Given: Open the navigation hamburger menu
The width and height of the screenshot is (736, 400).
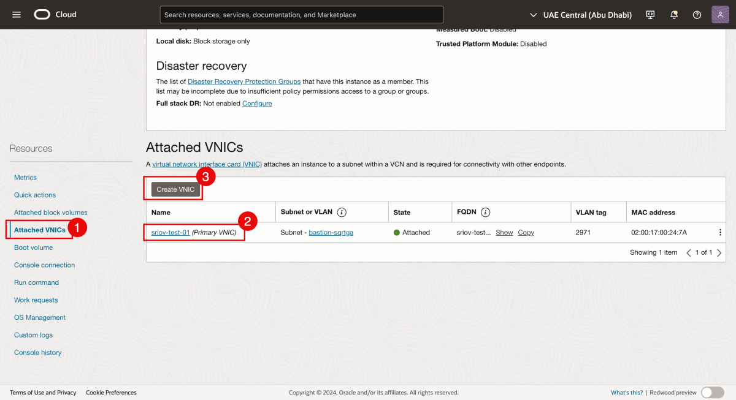Looking at the screenshot, I should [x=16, y=14].
